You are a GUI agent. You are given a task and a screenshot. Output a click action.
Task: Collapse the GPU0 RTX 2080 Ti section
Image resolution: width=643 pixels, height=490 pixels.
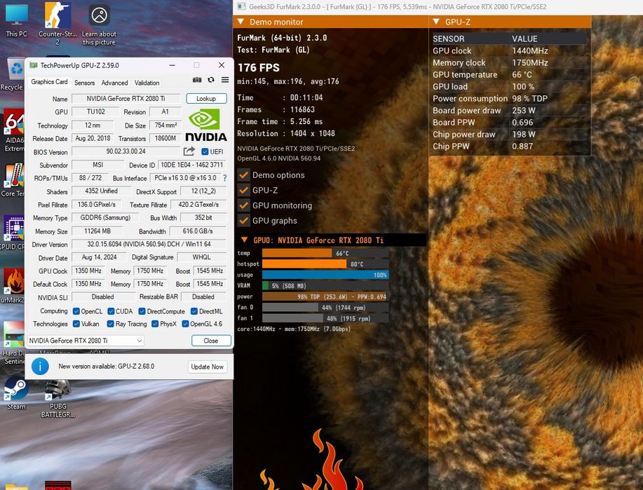[x=245, y=240]
